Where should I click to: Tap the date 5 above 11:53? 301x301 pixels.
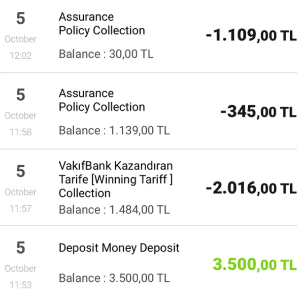click(21, 247)
